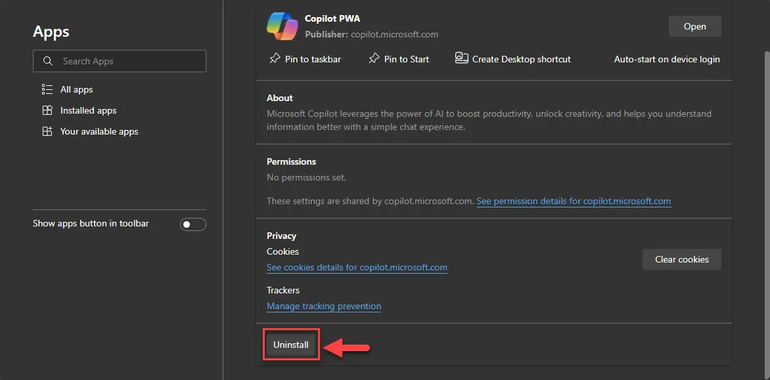The height and width of the screenshot is (380, 770).
Task: Click the Pin to Start pin icon
Action: pyautogui.click(x=374, y=59)
